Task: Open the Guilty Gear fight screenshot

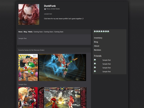Action: pos(62,98)
